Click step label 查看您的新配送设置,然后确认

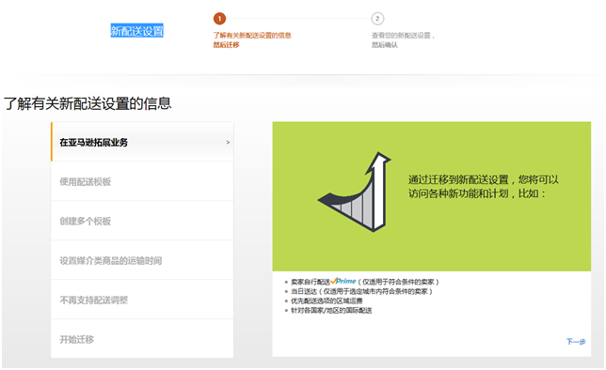[403, 39]
